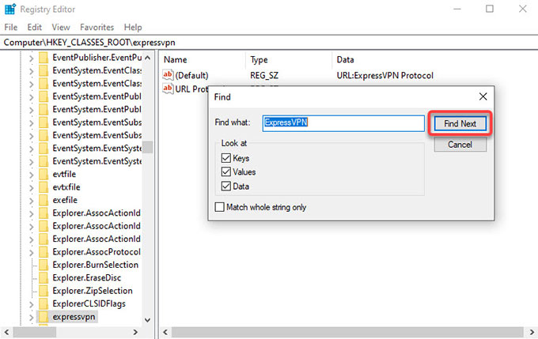This screenshot has width=538, height=339.
Task: Select the (Default) value name
Action: 191,75
